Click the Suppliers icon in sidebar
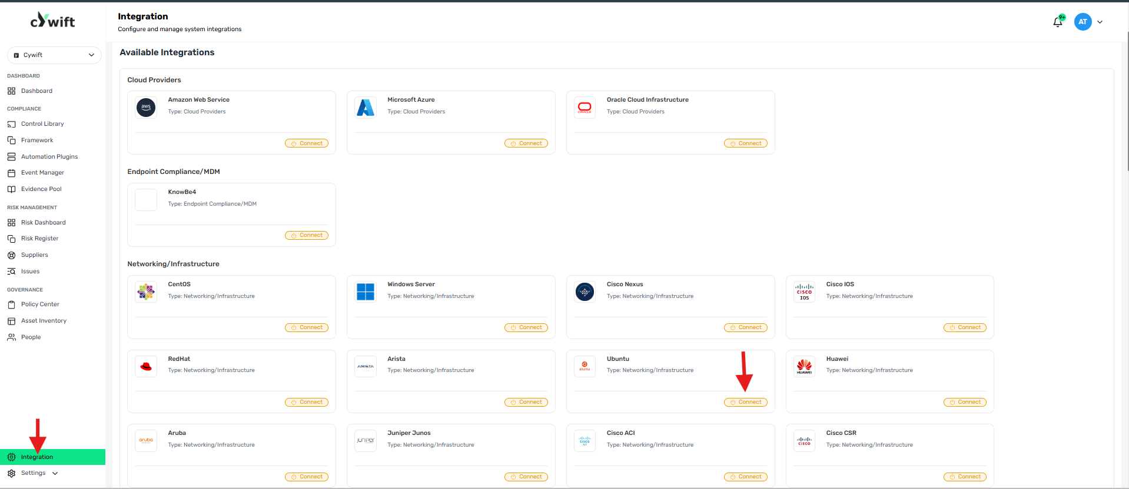The image size is (1129, 489). (11, 255)
